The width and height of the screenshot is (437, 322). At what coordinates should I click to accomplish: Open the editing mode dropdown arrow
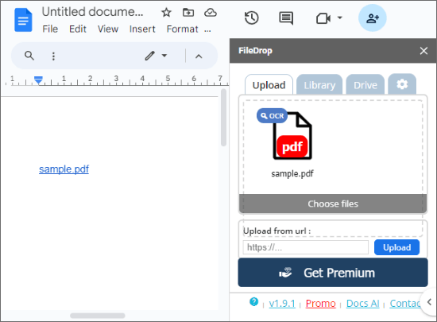tap(164, 56)
